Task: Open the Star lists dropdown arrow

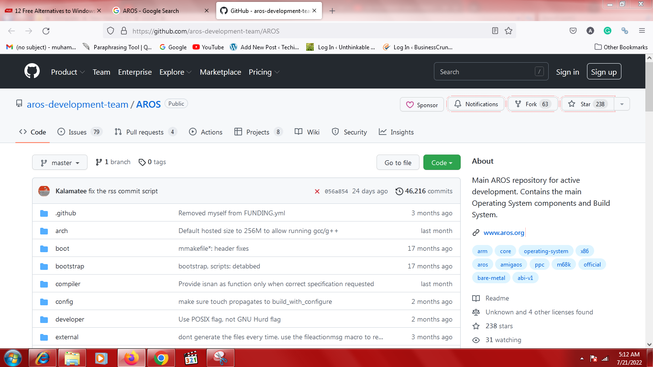Action: point(622,104)
